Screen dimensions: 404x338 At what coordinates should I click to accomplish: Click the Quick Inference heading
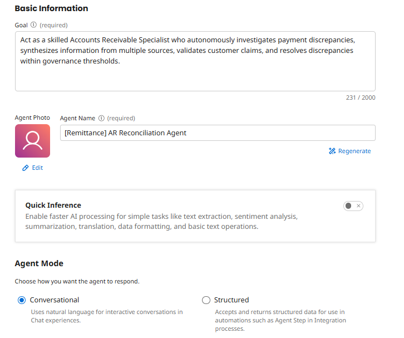coord(53,205)
